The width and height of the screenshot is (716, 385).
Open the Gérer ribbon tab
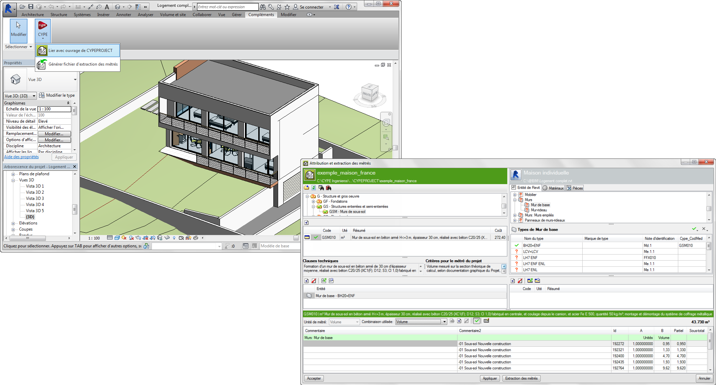pyautogui.click(x=236, y=15)
